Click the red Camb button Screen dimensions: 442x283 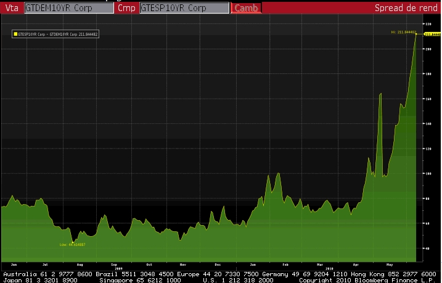(x=246, y=8)
